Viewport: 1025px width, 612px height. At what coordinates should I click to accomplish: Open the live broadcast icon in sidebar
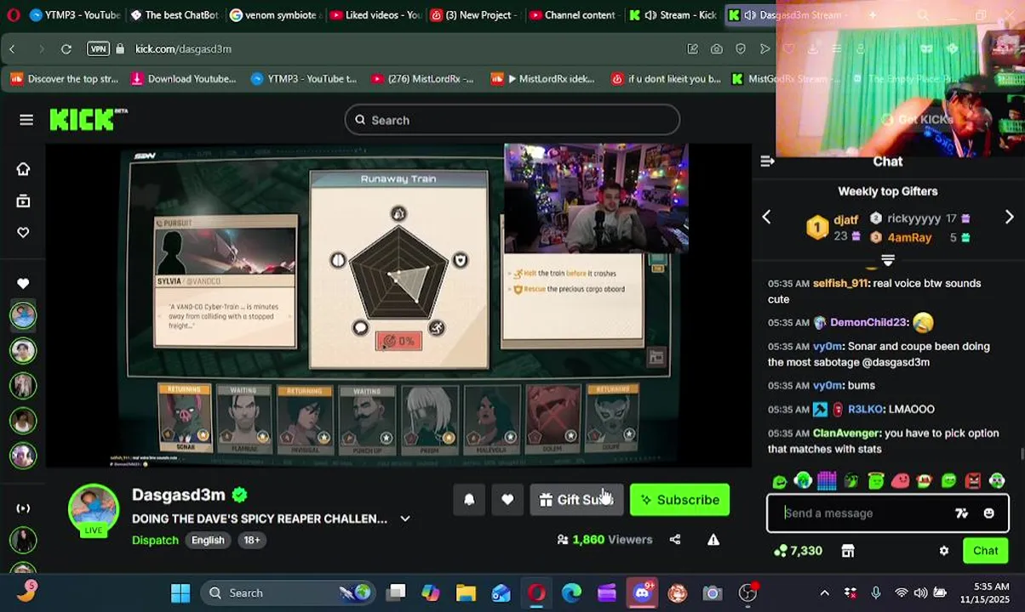pyautogui.click(x=23, y=508)
